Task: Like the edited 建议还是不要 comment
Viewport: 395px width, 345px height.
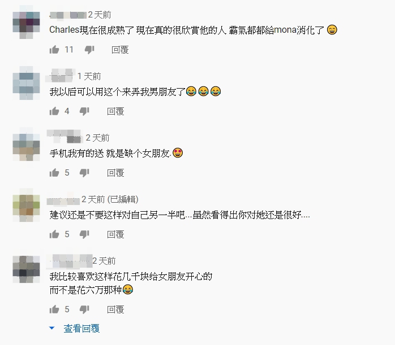Action: pyautogui.click(x=54, y=234)
